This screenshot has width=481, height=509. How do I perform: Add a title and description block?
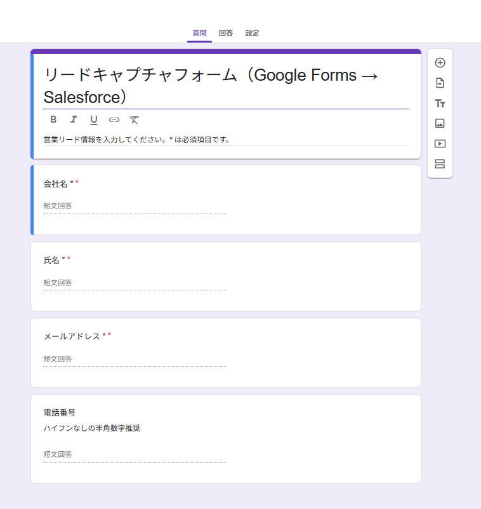click(440, 104)
